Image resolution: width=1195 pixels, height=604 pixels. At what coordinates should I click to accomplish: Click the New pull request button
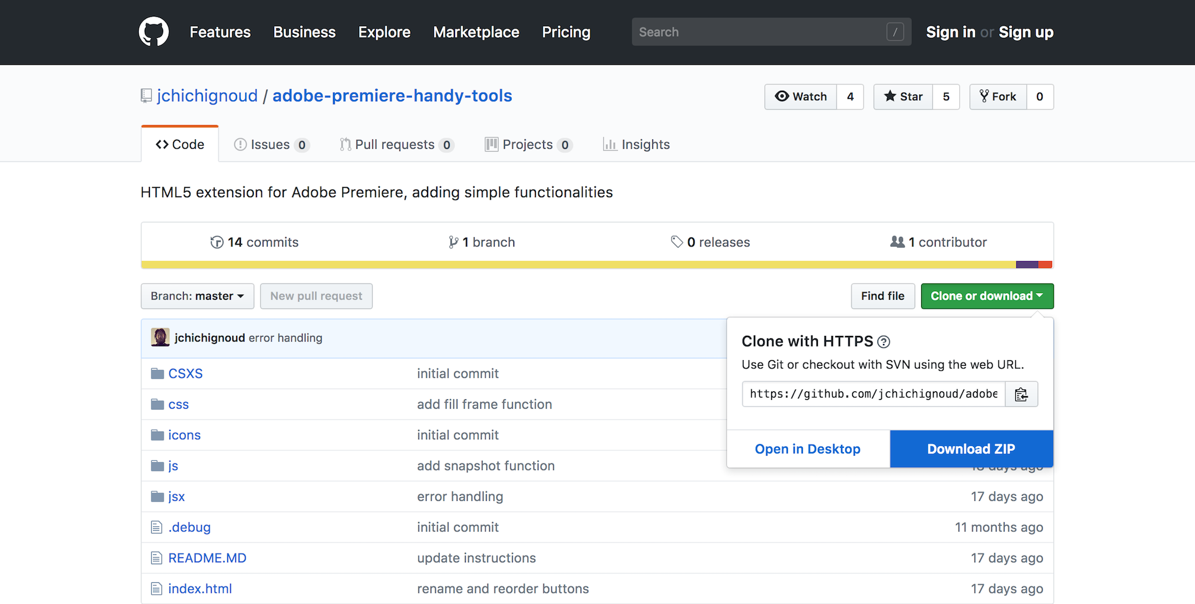pos(316,296)
